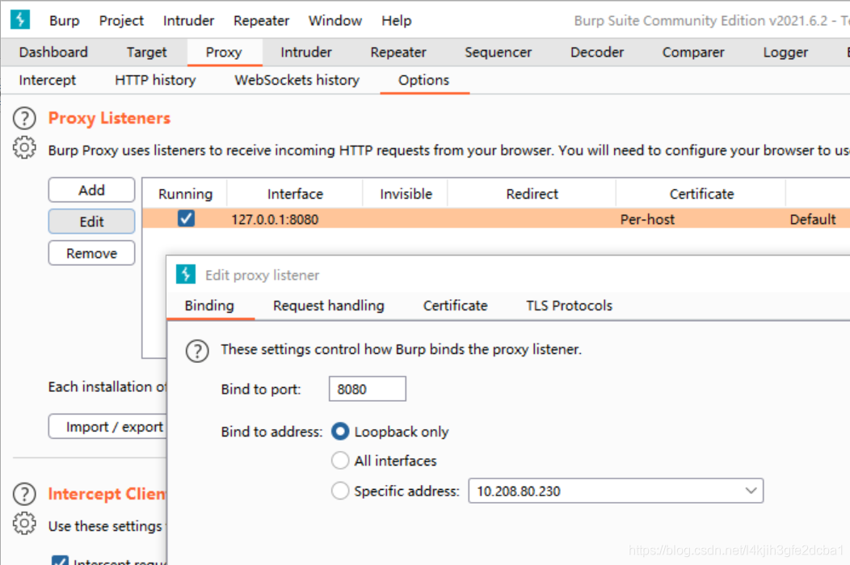Open Intercept sub-tab
This screenshot has height=565, width=850.
(48, 80)
